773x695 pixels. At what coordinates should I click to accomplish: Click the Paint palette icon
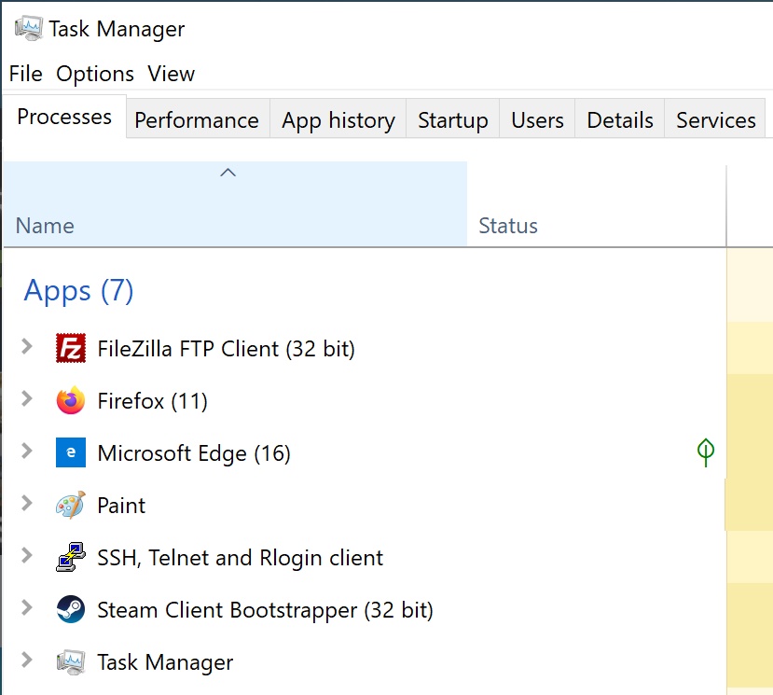click(71, 505)
